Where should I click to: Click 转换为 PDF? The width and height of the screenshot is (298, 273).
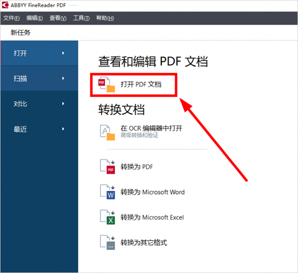pos(136,167)
